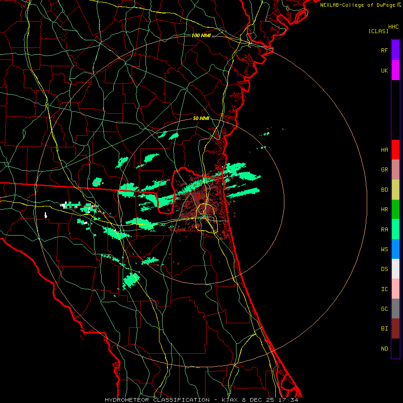The height and width of the screenshot is (403, 403).
Task: Click the RF purple legend swatch
Action: pyautogui.click(x=395, y=50)
